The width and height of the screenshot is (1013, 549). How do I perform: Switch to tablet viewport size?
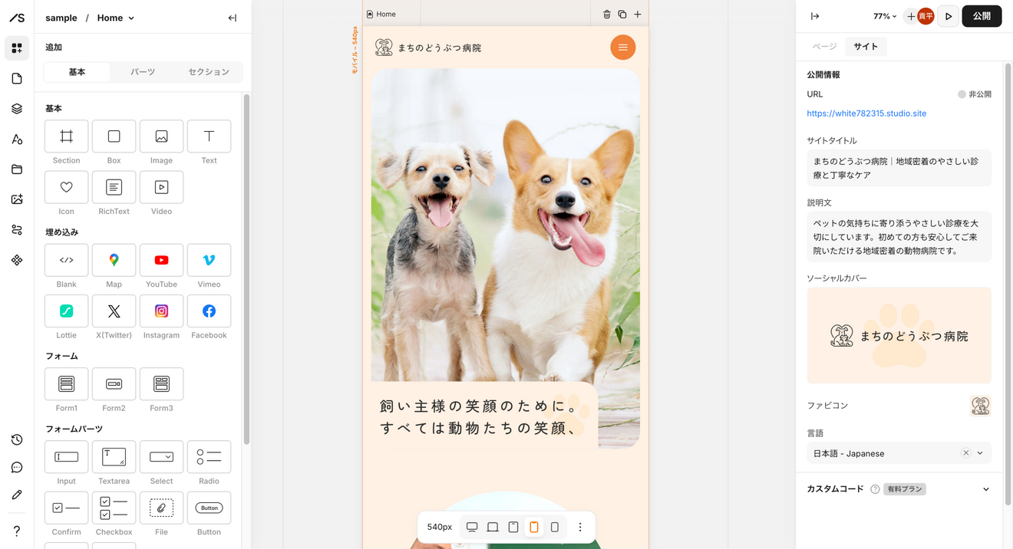coord(513,527)
